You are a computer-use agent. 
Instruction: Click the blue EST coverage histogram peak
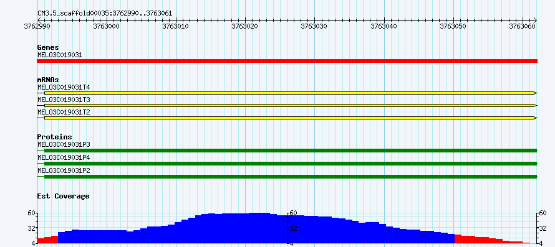pos(256,228)
